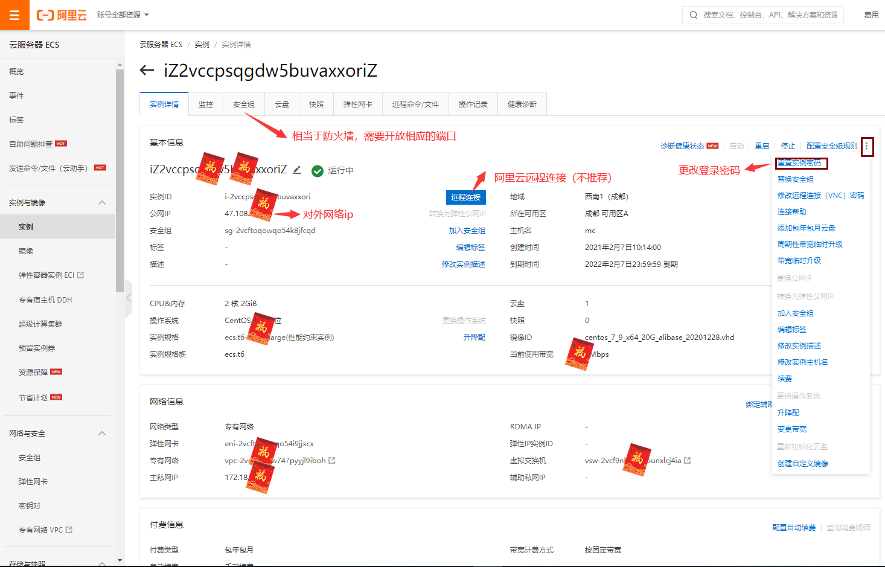Open 镜像 in the sidebar
885x567 pixels.
pos(26,251)
